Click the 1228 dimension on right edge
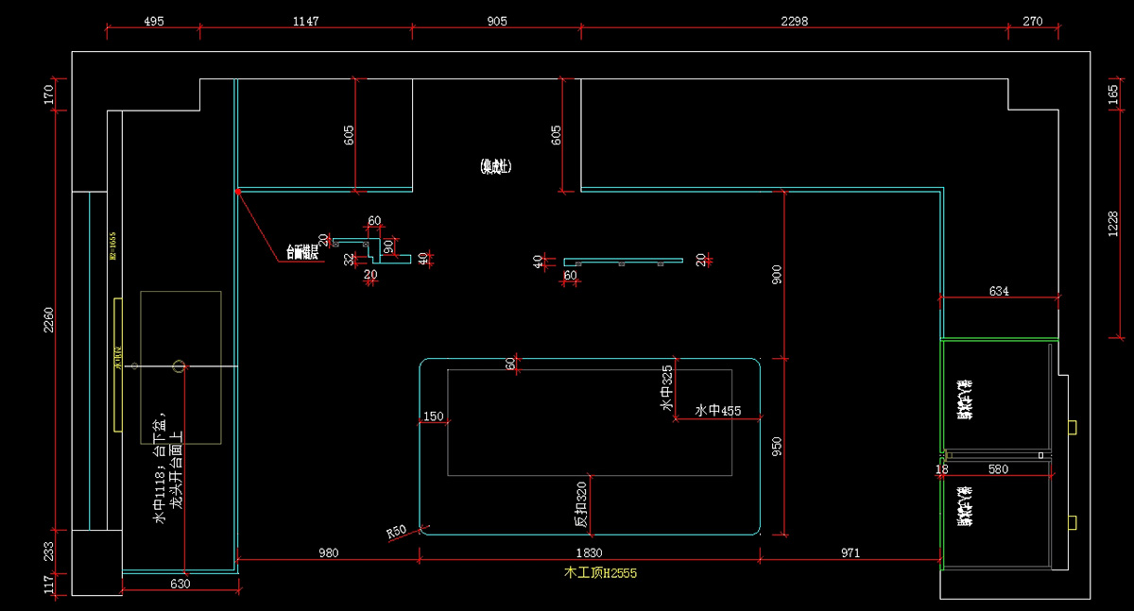 coord(1113,224)
